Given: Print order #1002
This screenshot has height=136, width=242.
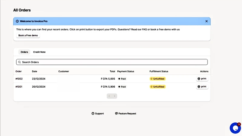Looking at the screenshot, I should click(x=202, y=79).
